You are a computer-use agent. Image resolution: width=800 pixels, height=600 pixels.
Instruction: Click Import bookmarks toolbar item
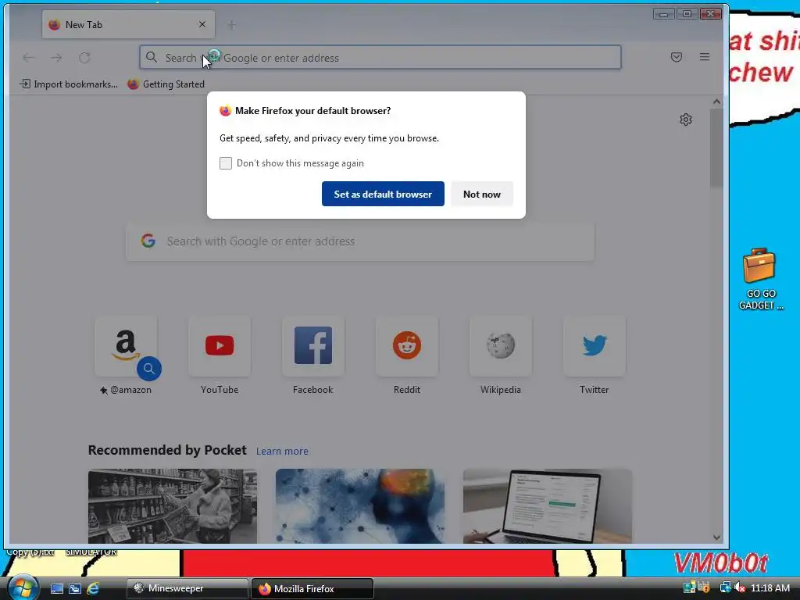[69, 84]
